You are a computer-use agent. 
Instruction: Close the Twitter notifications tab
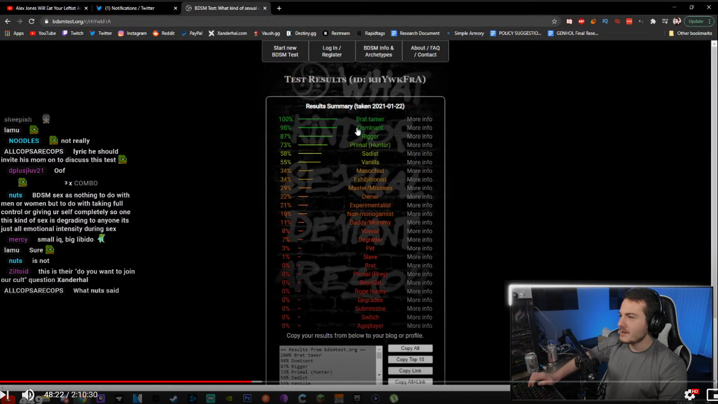click(175, 8)
